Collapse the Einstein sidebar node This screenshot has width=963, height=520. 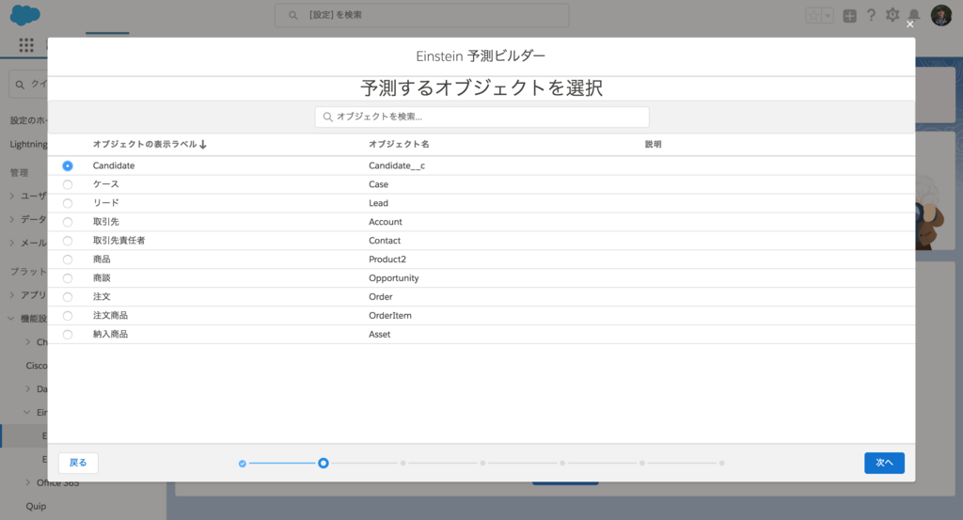click(x=27, y=413)
